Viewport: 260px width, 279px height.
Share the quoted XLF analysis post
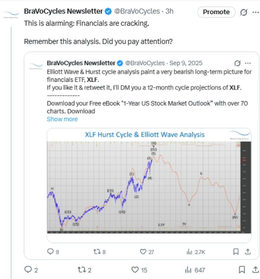coord(248,251)
